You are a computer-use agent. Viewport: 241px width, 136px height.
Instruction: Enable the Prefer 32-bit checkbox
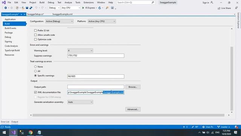point(35,31)
